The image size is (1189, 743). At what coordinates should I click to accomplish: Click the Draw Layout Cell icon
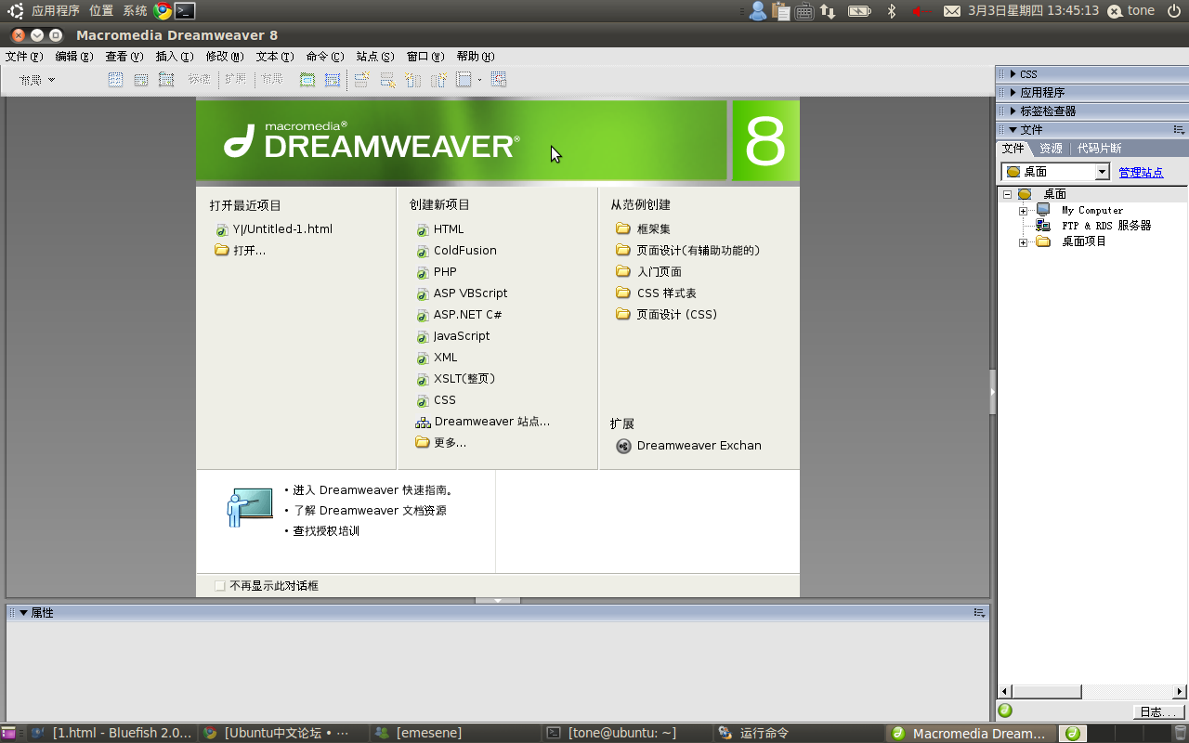(333, 80)
